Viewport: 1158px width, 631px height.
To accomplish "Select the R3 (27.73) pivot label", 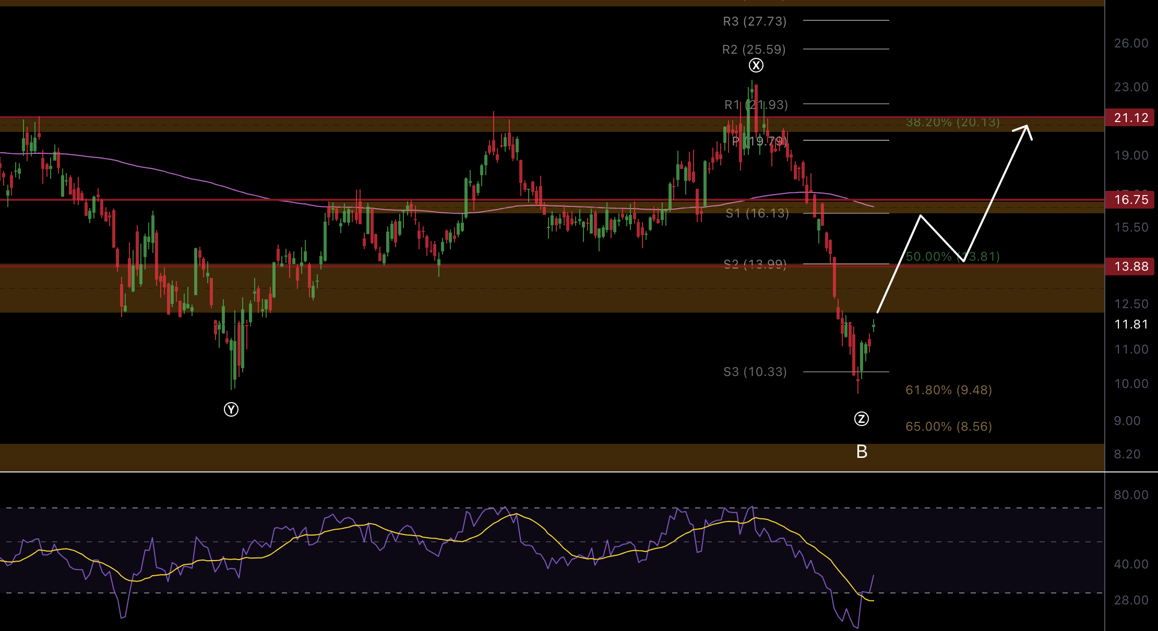I will [x=754, y=21].
